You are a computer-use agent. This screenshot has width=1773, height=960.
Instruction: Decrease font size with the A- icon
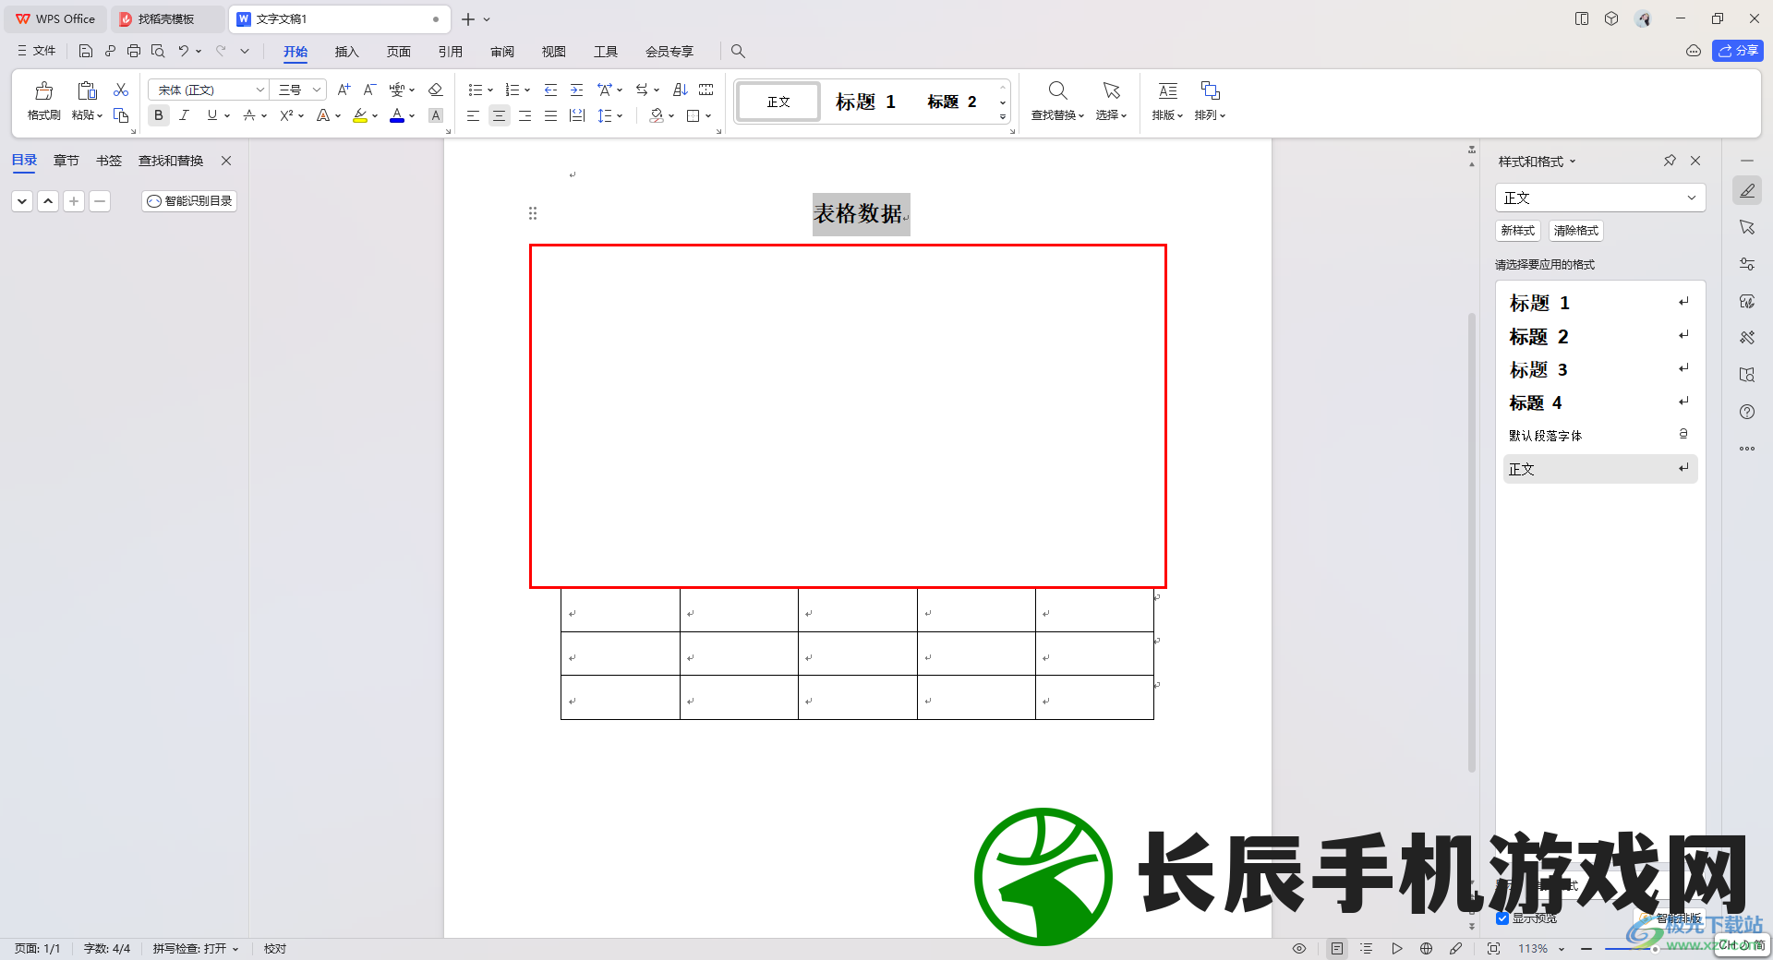369,90
